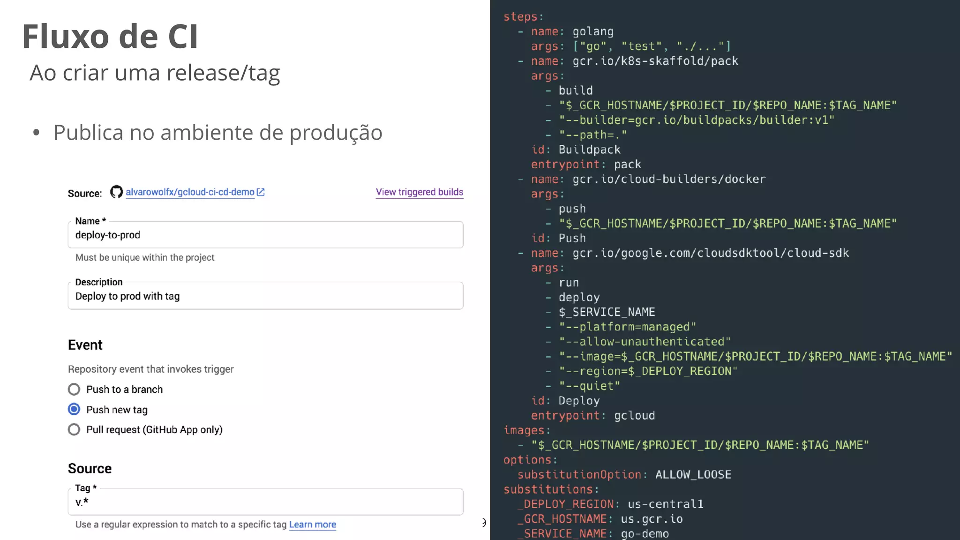Image resolution: width=960 pixels, height=540 pixels.
Task: Click the '- deploy' argument line
Action: (x=572, y=297)
